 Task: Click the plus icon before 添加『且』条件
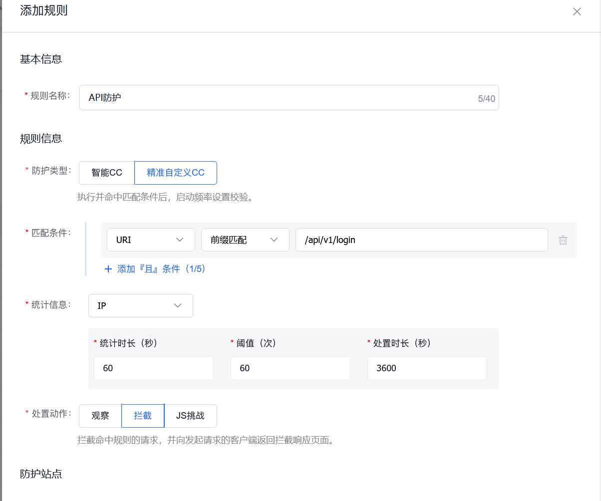[x=108, y=268]
